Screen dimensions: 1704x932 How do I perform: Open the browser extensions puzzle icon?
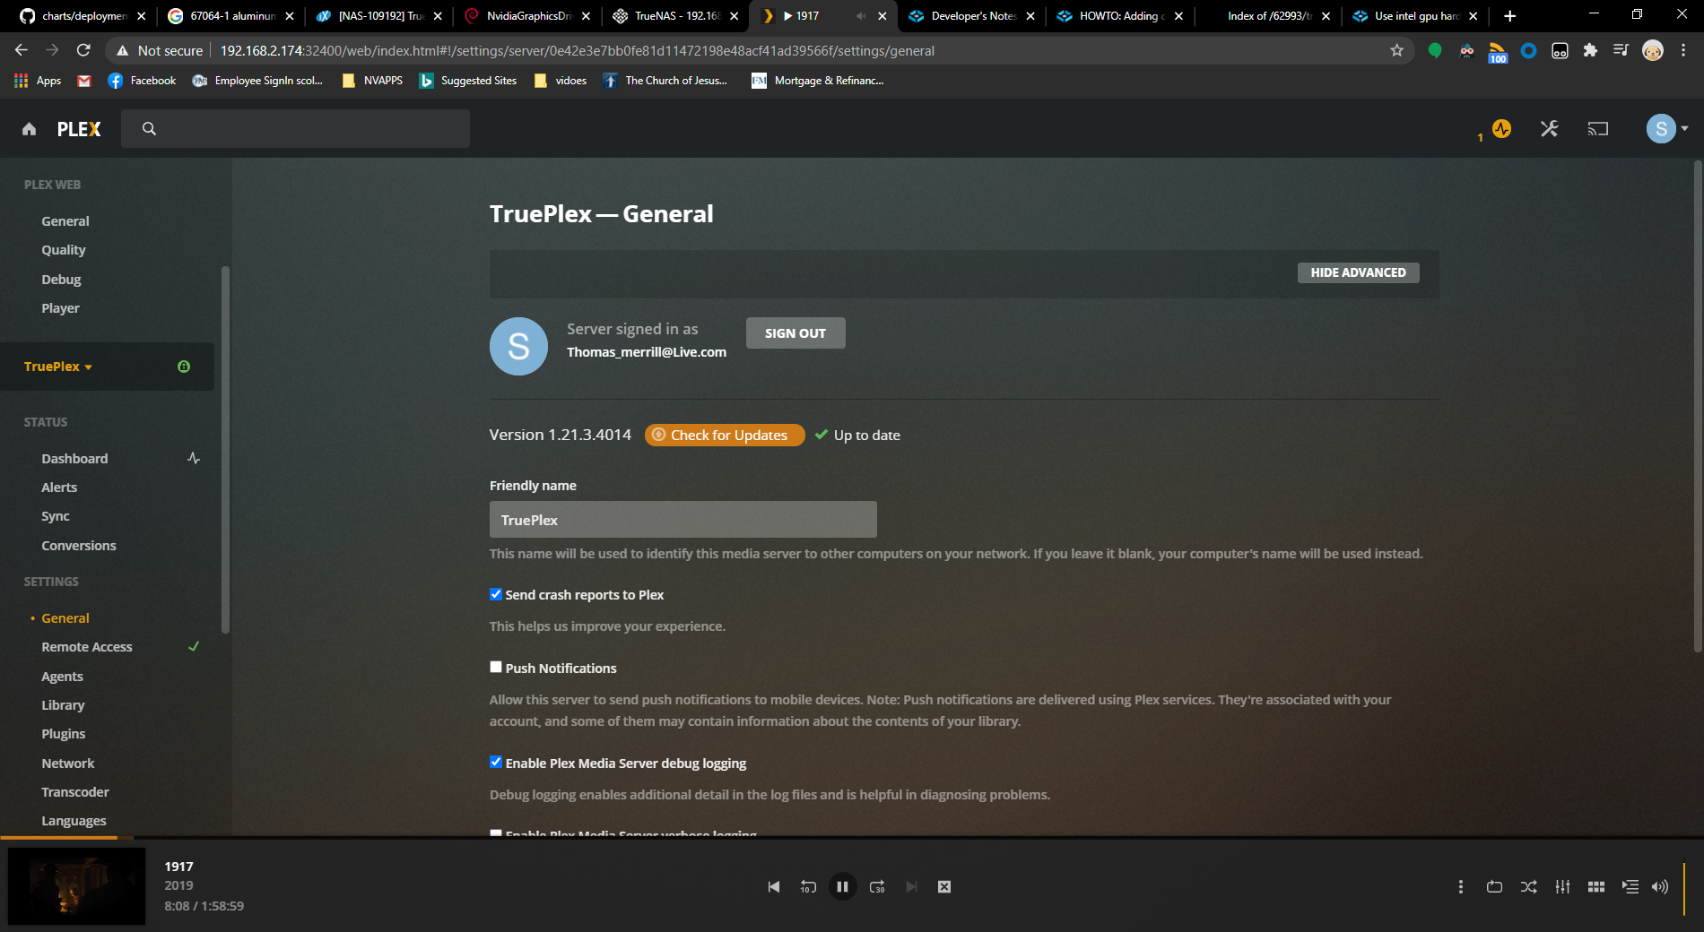pyautogui.click(x=1590, y=51)
